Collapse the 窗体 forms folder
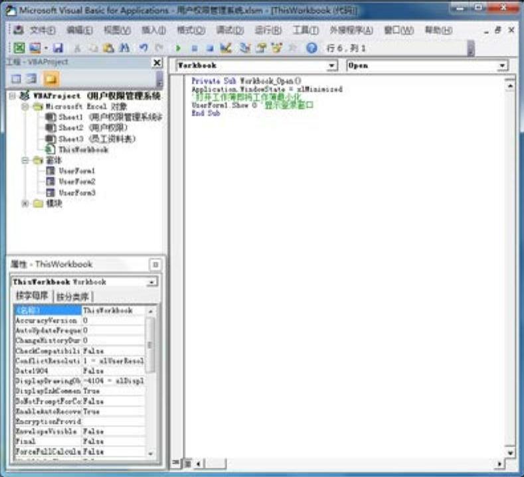 25,161
